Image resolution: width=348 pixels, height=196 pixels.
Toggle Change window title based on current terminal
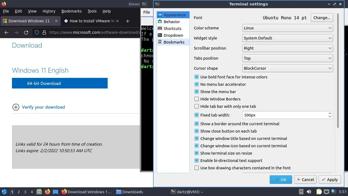pos(197,139)
